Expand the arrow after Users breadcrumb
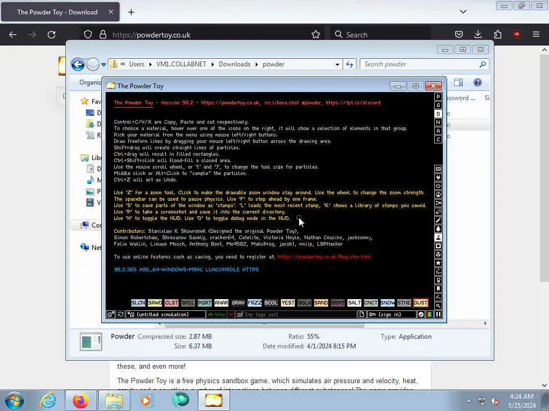 click(151, 64)
